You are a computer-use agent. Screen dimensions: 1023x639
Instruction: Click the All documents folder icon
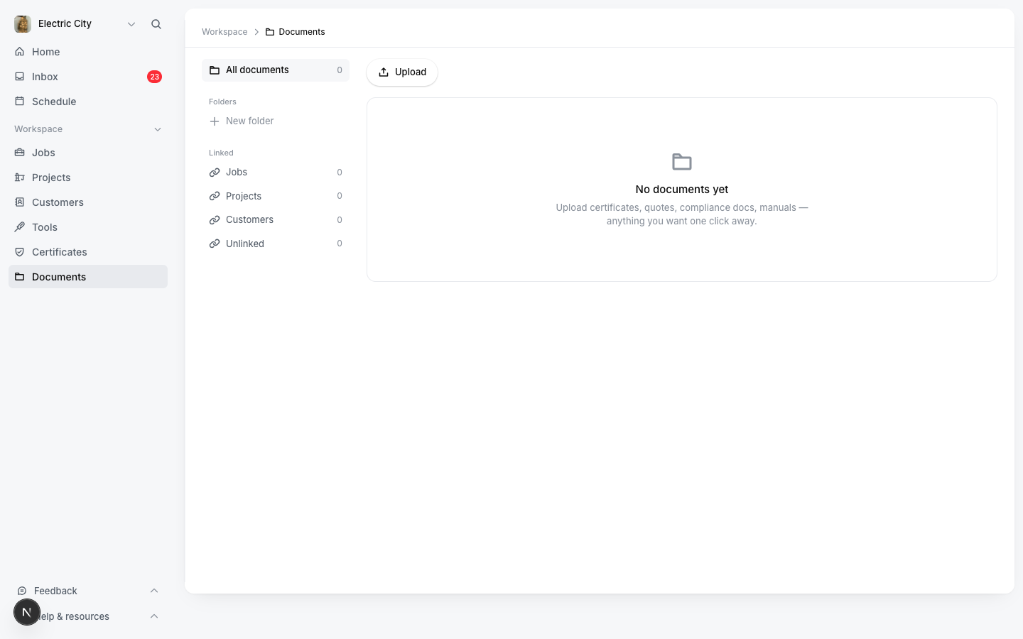tap(215, 70)
